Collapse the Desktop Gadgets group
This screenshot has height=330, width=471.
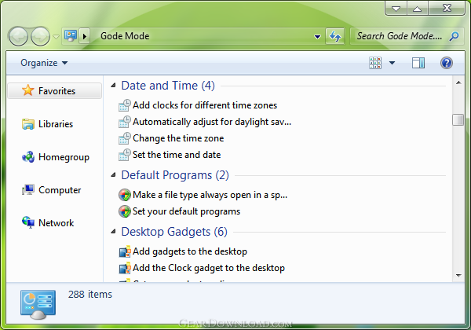pyautogui.click(x=113, y=232)
